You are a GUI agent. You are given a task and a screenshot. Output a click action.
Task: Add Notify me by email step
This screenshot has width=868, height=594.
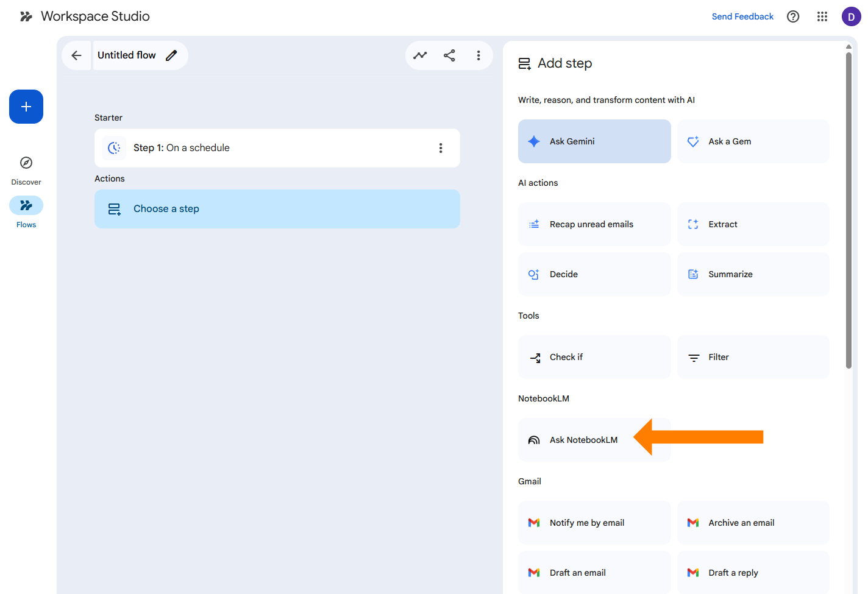point(594,523)
